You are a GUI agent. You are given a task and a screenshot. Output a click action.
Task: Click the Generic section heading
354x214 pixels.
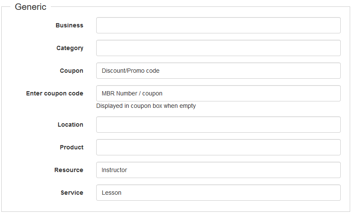click(x=31, y=7)
